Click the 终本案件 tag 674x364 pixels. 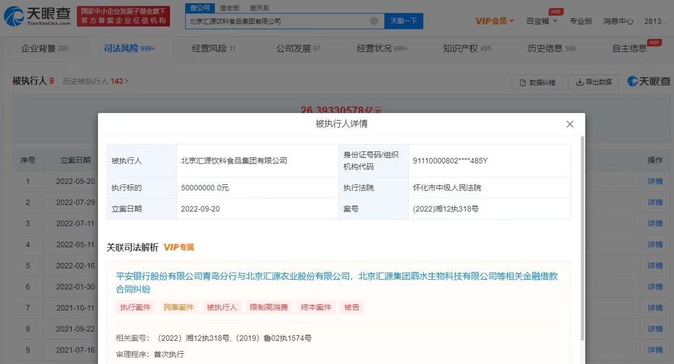316,307
